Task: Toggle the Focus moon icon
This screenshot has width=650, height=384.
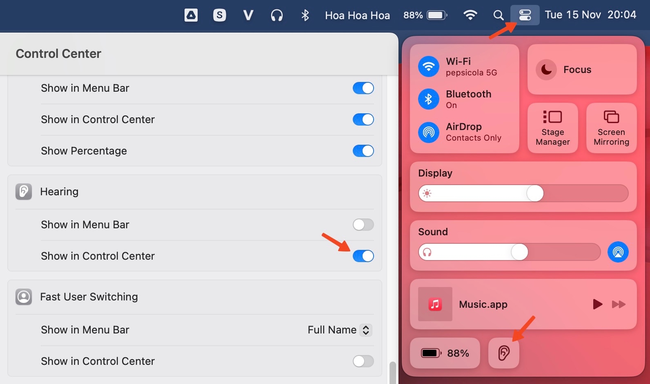Action: [546, 70]
